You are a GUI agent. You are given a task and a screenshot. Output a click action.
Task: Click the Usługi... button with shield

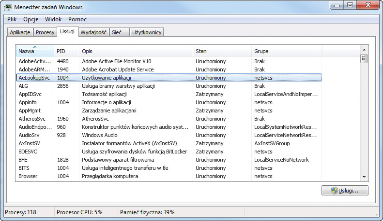click(345, 191)
